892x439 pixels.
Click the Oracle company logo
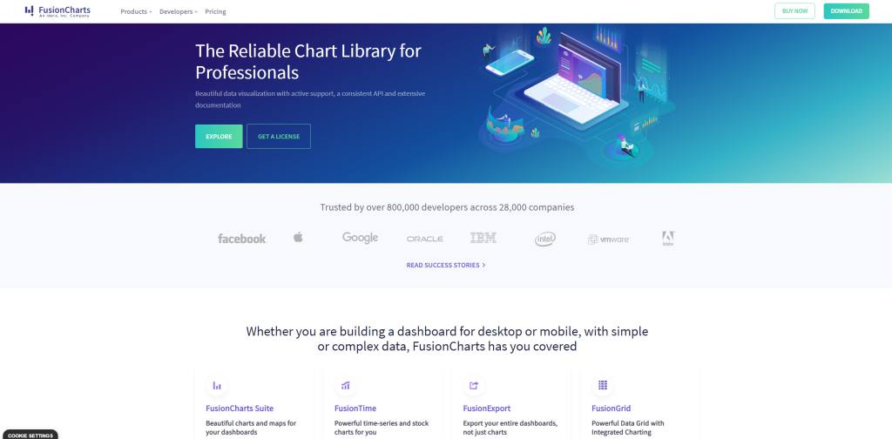click(x=425, y=239)
